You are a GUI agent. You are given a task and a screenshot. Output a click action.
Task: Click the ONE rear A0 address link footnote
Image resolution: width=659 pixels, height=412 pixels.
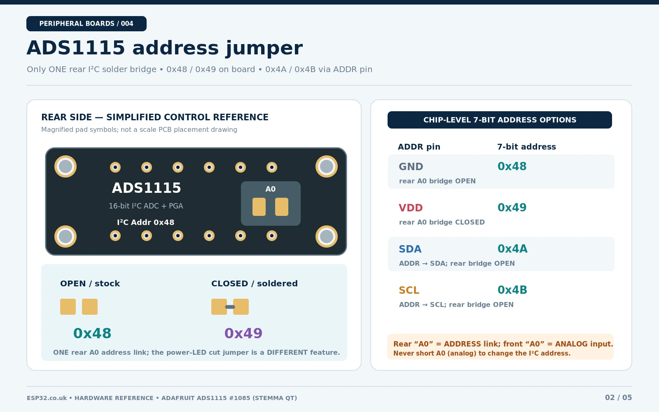(x=196, y=352)
